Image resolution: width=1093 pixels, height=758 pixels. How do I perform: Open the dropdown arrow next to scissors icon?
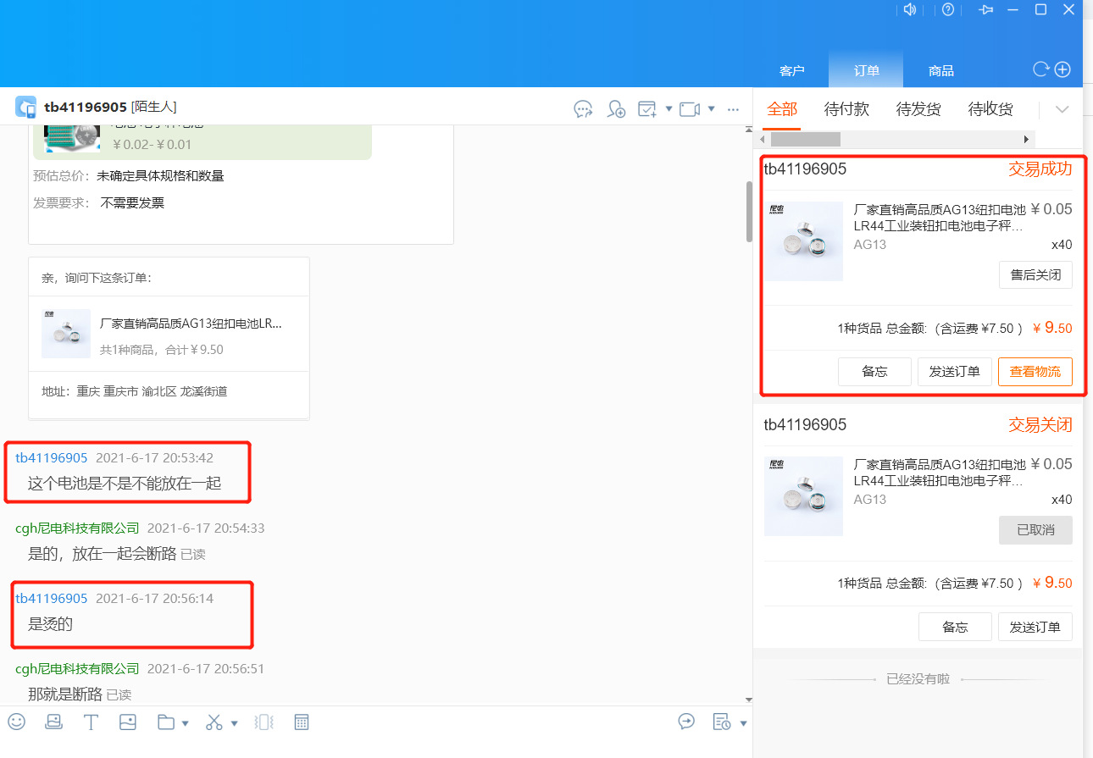[234, 723]
